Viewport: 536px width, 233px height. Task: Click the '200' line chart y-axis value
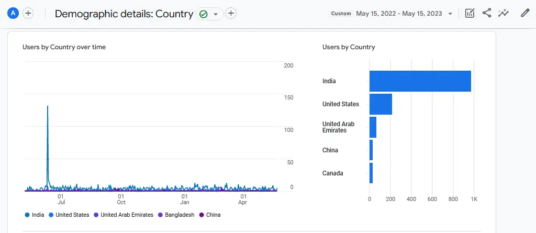point(288,65)
